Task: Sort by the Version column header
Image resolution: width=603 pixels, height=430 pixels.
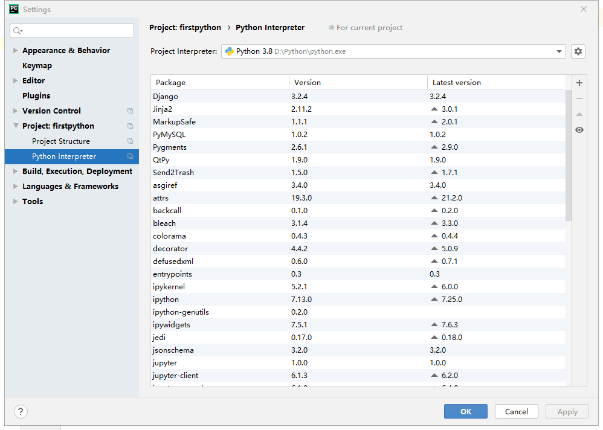Action: pyautogui.click(x=358, y=83)
